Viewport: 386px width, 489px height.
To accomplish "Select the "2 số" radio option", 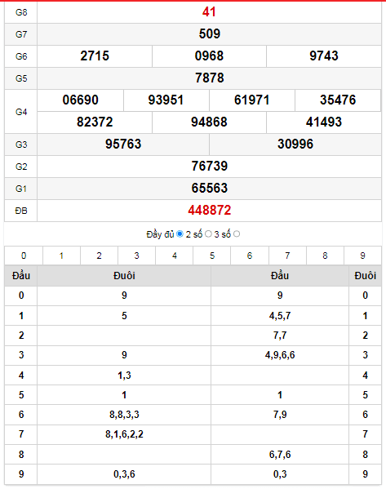I will coord(208,234).
